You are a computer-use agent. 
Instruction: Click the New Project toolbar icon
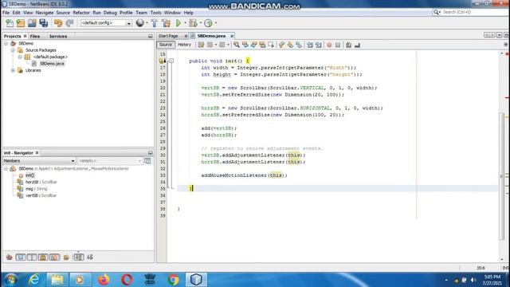point(21,23)
